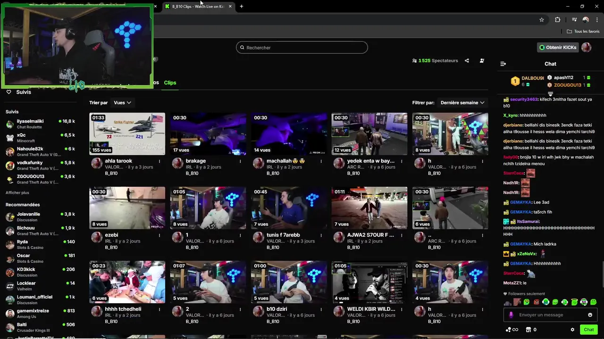Open the options menu of the b10 dziri clip
Image resolution: width=604 pixels, height=339 pixels.
(x=321, y=309)
